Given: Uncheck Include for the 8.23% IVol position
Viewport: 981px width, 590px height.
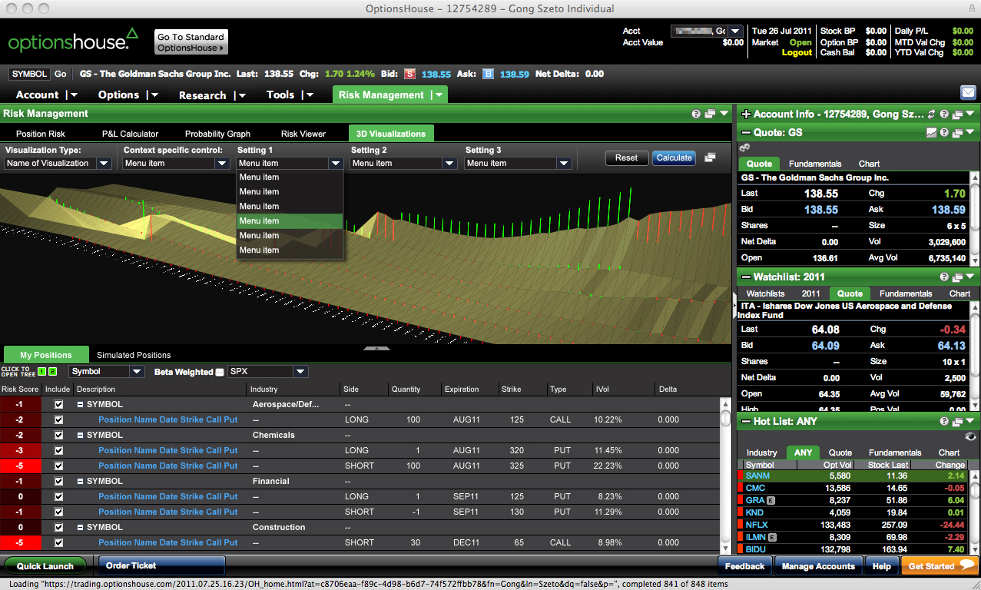Looking at the screenshot, I should (58, 496).
